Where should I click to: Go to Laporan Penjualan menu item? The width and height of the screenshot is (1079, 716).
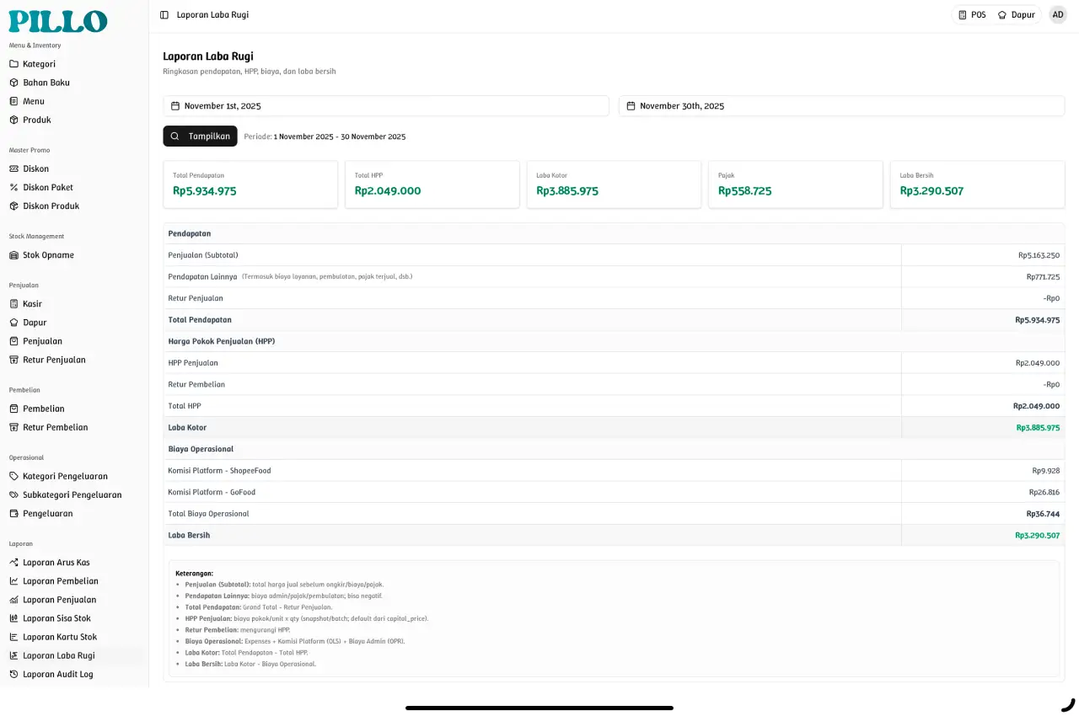pyautogui.click(x=59, y=600)
